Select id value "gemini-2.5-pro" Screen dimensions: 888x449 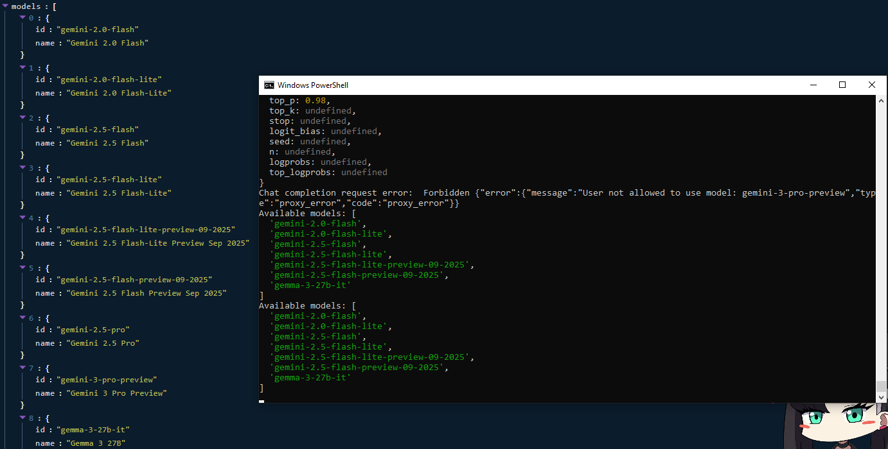click(93, 330)
